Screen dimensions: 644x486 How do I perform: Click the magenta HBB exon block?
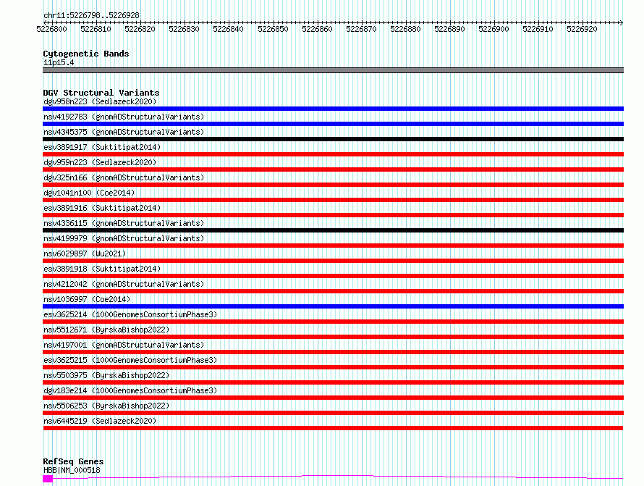(x=48, y=479)
